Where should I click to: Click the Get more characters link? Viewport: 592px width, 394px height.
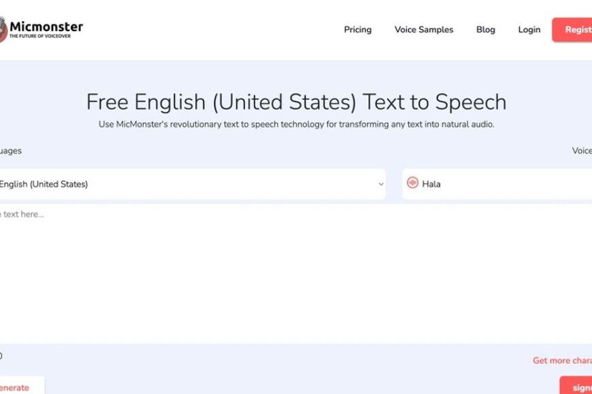point(562,361)
